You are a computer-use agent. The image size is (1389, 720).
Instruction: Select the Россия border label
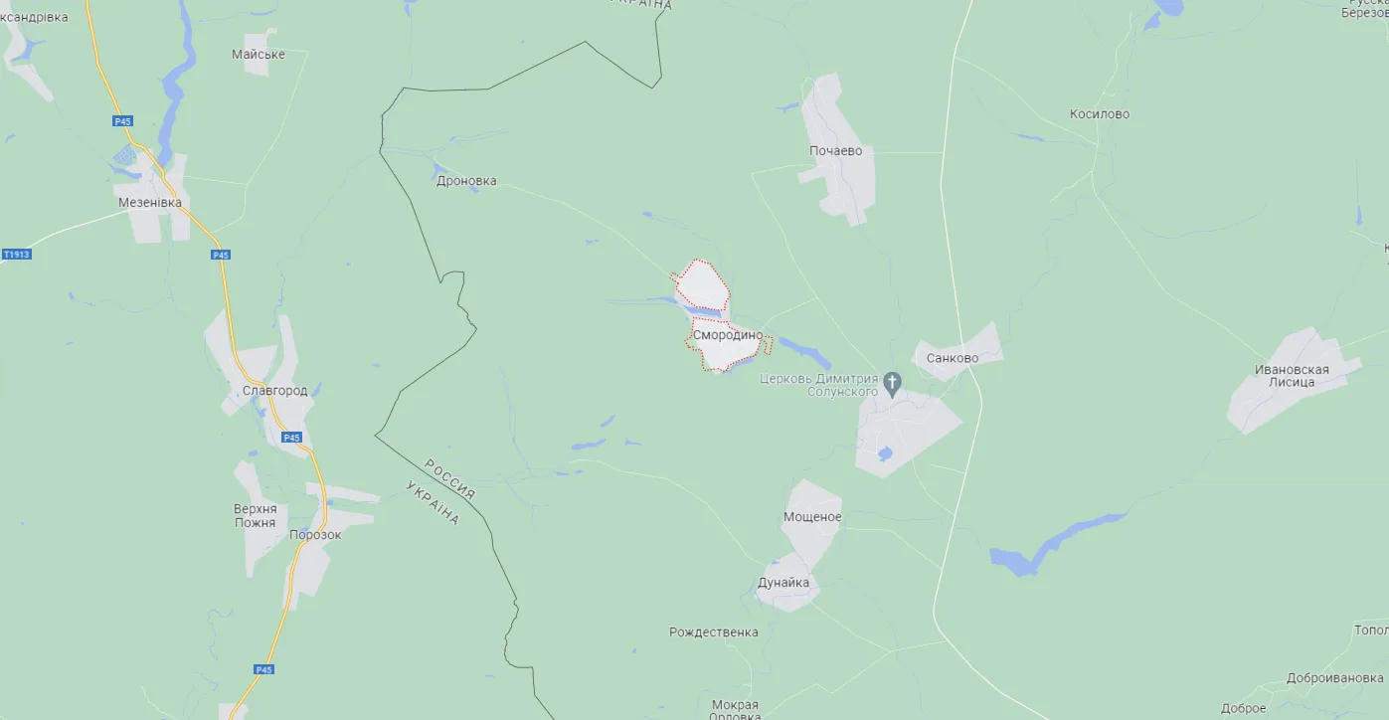point(450,478)
